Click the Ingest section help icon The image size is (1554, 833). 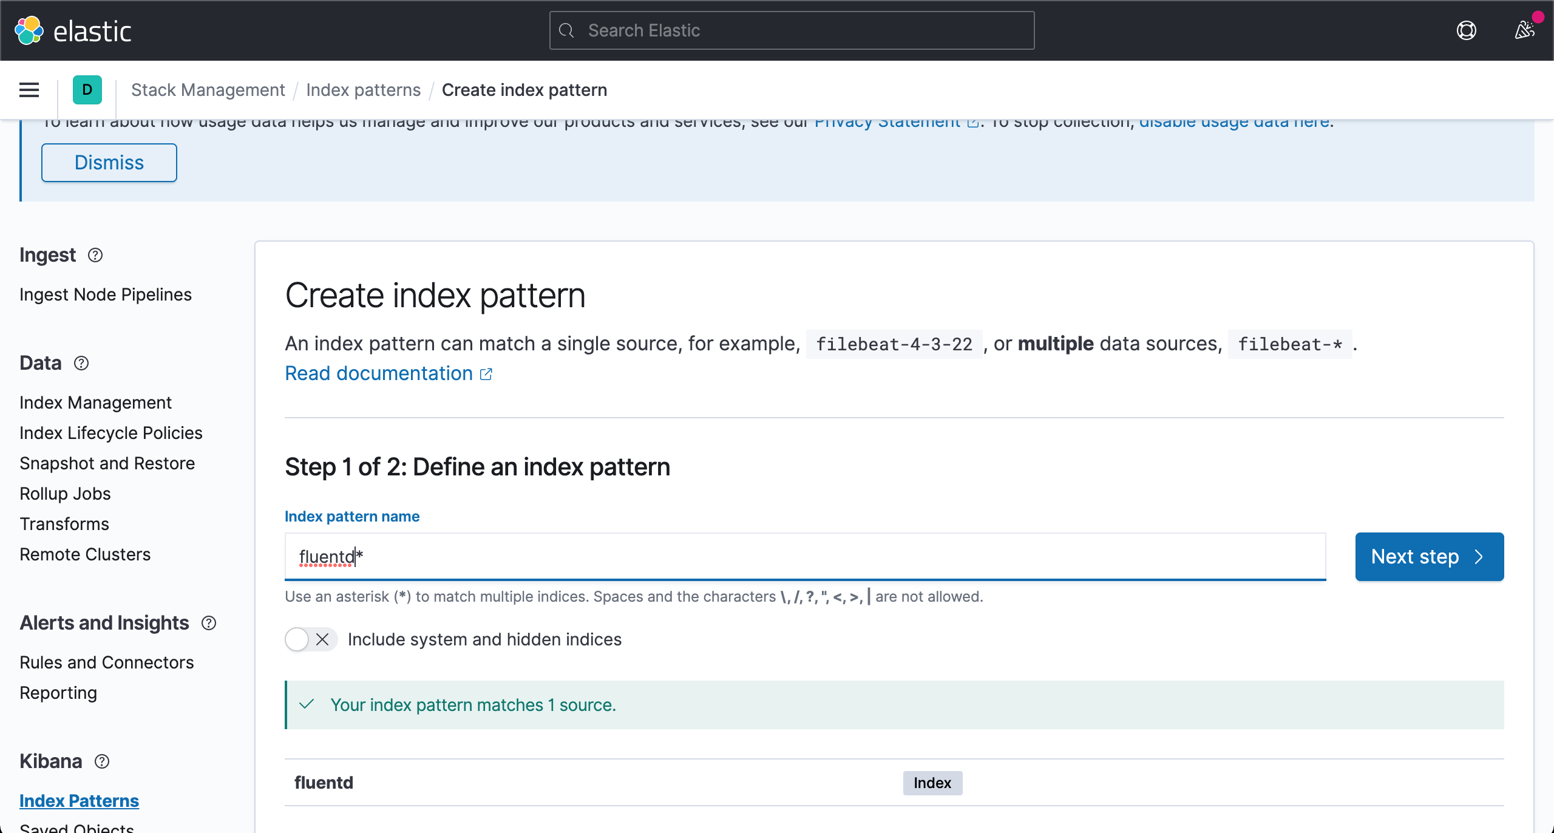(x=95, y=255)
